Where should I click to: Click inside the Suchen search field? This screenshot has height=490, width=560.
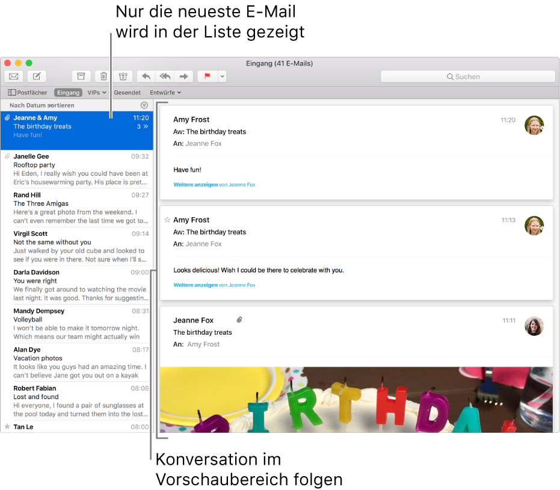click(468, 76)
